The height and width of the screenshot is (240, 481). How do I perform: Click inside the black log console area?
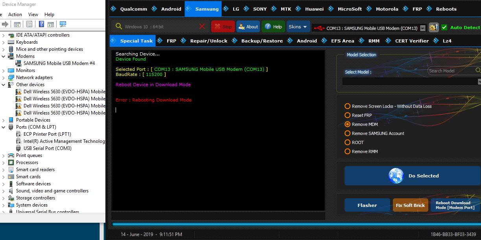pyautogui.click(x=218, y=130)
